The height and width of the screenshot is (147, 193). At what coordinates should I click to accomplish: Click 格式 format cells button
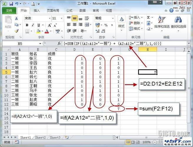coord(136,29)
